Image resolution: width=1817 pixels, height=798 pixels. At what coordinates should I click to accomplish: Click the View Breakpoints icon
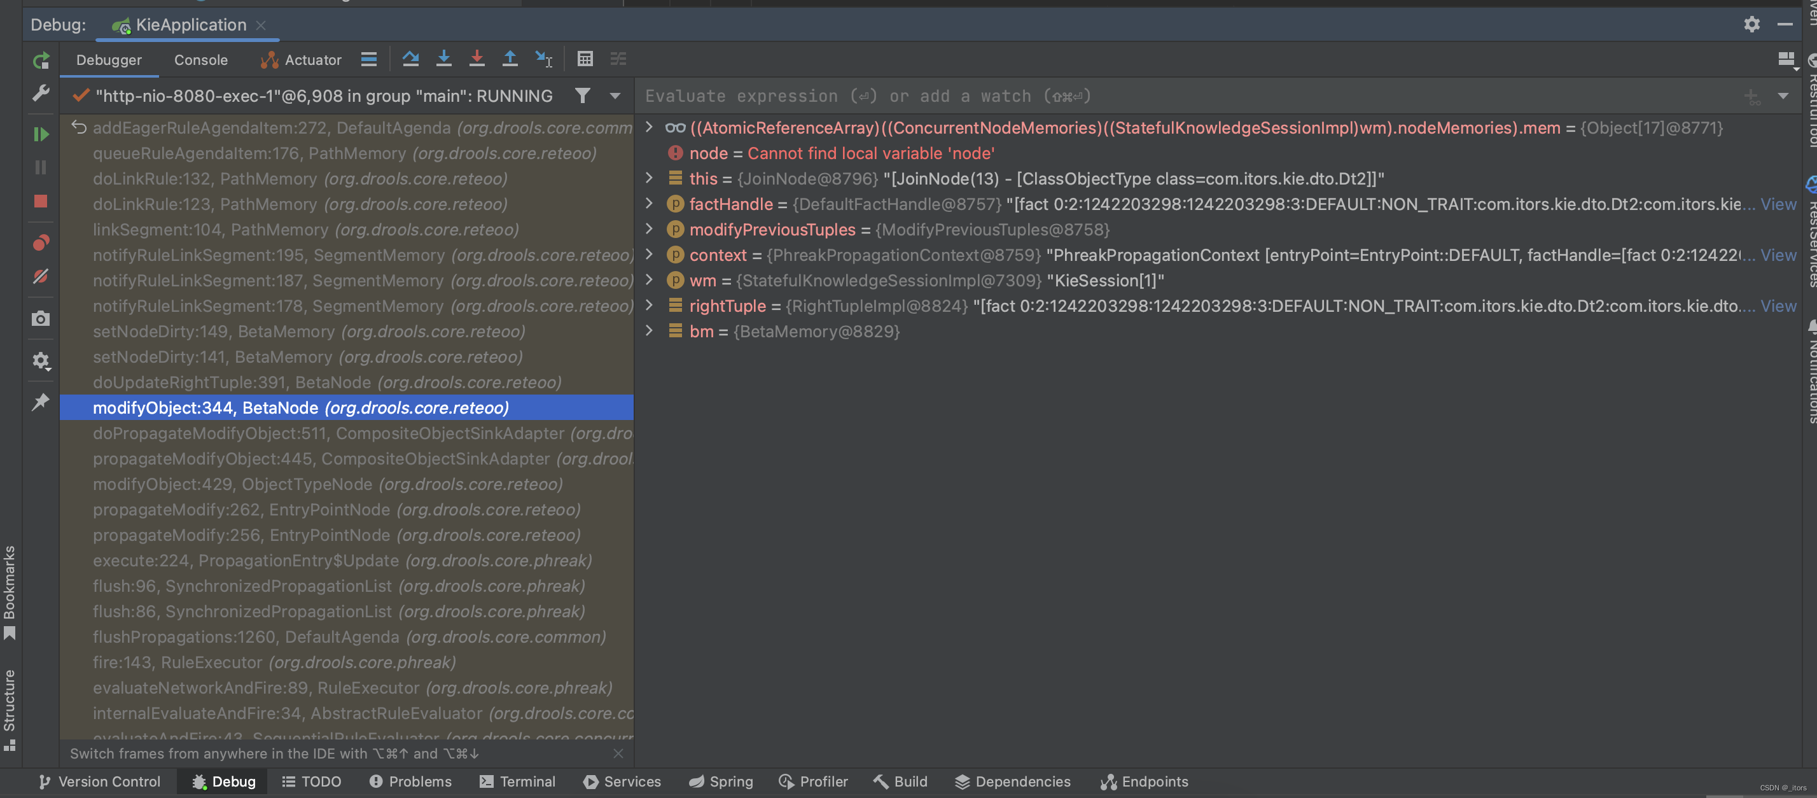pyautogui.click(x=38, y=241)
